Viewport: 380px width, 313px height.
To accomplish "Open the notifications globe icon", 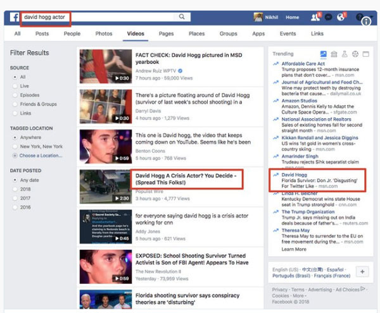I will coord(341,17).
